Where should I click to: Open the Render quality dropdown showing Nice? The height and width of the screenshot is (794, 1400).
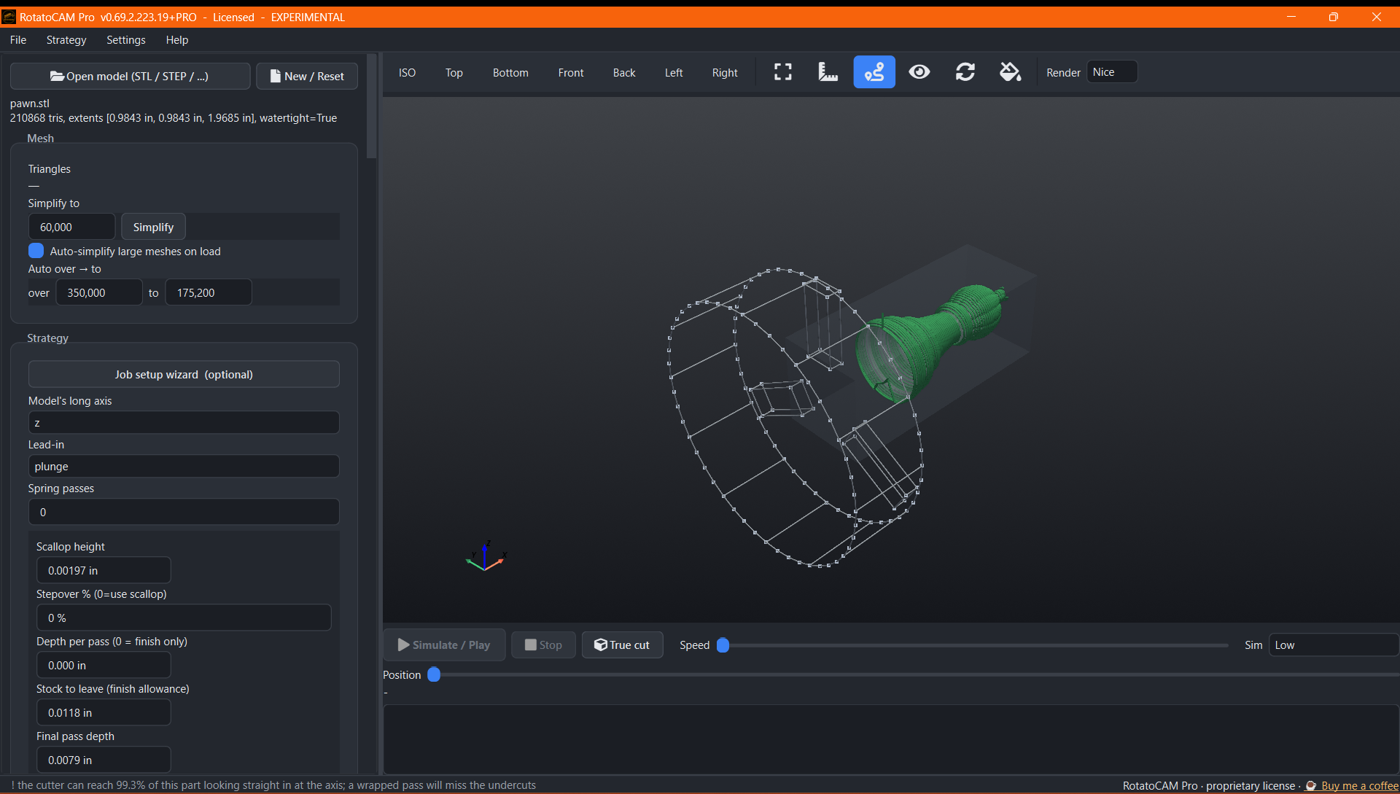[x=1112, y=72]
